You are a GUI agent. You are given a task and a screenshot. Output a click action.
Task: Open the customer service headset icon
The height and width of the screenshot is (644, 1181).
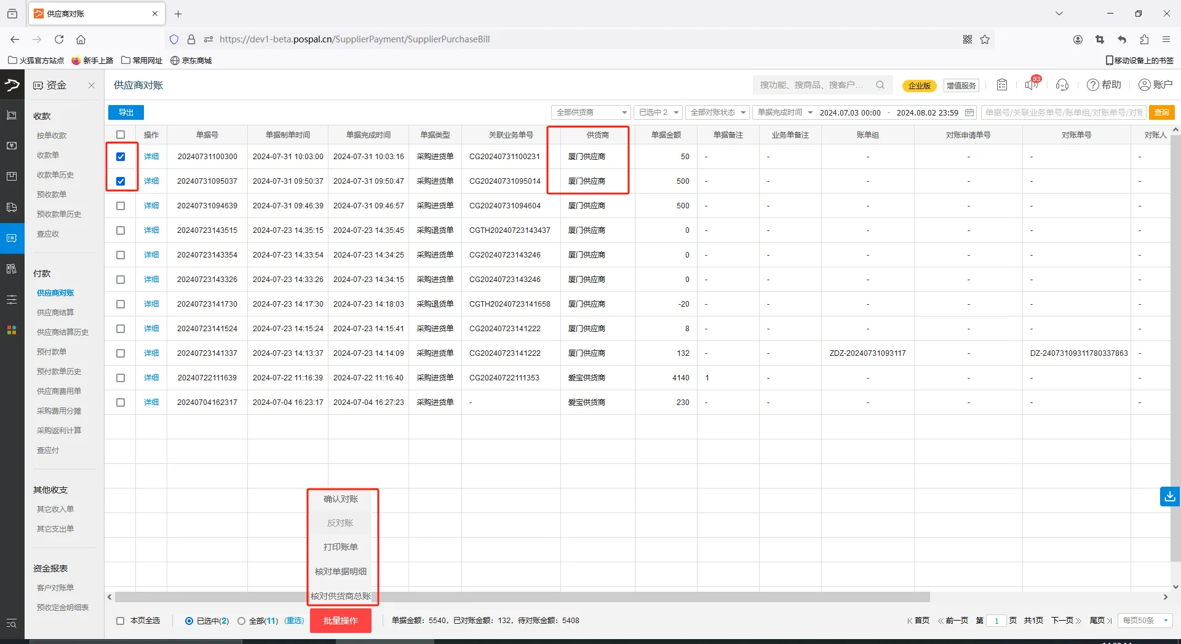(x=1062, y=85)
